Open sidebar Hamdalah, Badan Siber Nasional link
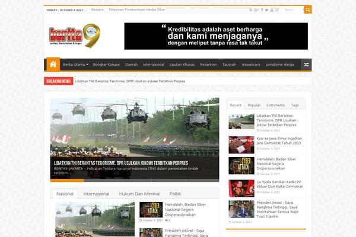Screen dimensions: 356x237 point(276,164)
